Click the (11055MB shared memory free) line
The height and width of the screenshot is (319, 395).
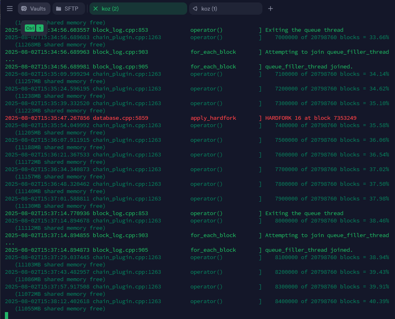60,309
